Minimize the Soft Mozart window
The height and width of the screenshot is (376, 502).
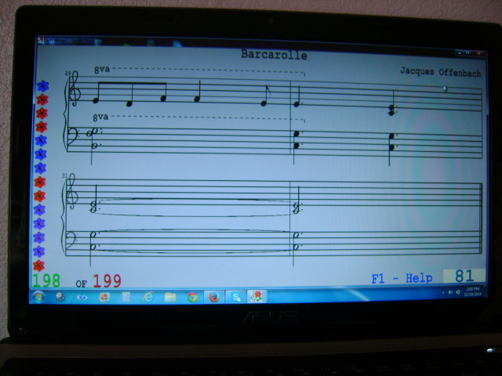(459, 52)
